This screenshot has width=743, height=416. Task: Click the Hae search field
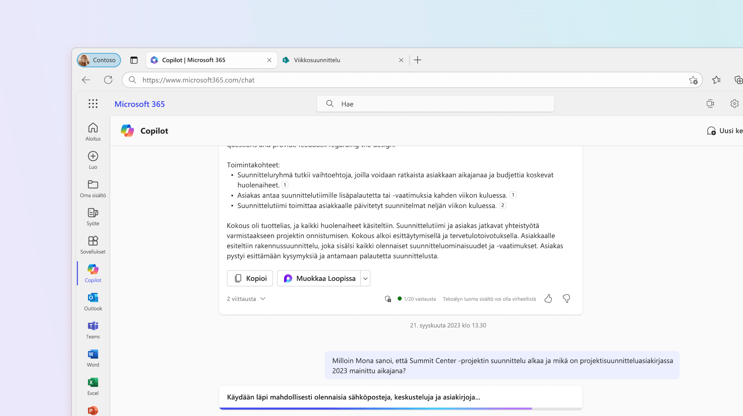tap(435, 104)
